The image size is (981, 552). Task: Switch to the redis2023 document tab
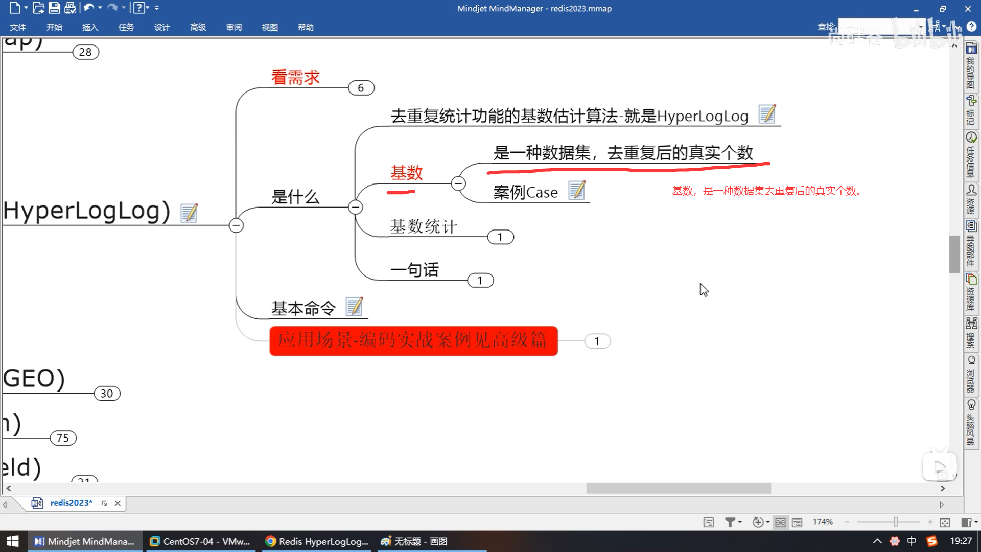tap(71, 503)
